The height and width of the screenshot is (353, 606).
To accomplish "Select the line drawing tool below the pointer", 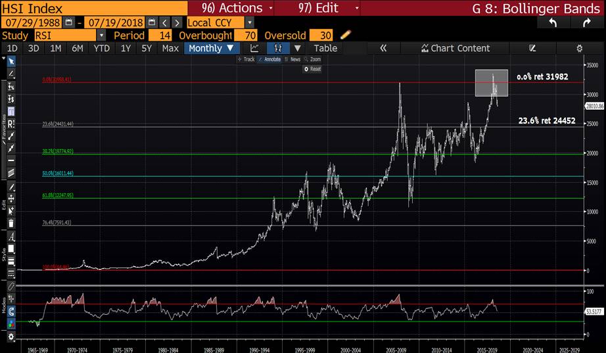I will click(11, 74).
